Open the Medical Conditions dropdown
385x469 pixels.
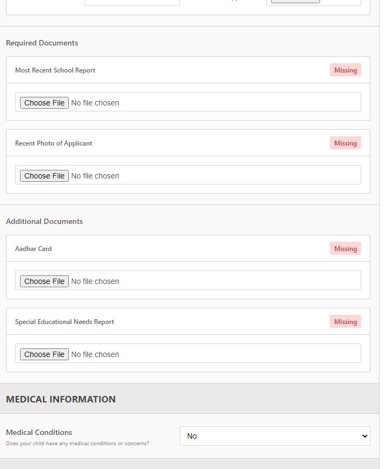click(x=275, y=436)
